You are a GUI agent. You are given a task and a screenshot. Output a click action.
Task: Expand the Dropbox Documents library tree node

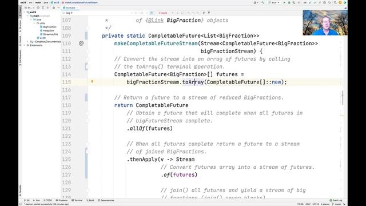coord(28,42)
